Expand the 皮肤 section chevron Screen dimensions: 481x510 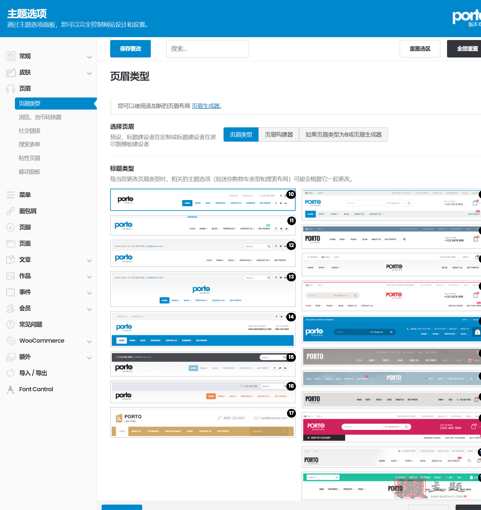(x=90, y=73)
